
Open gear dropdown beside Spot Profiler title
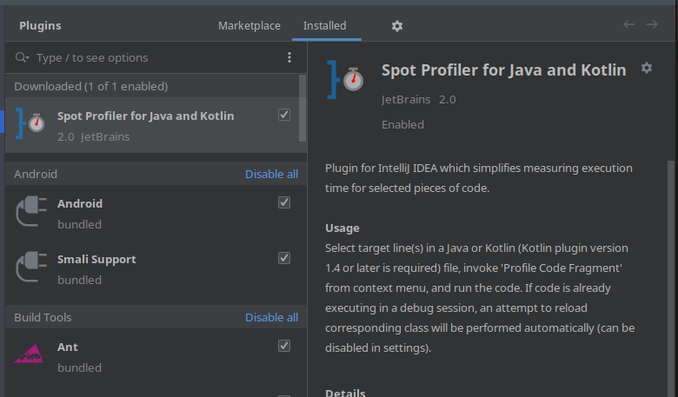[646, 68]
